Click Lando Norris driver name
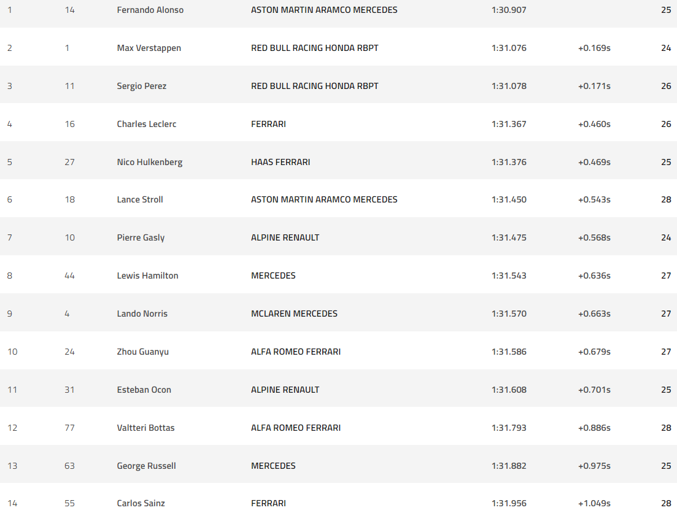Image resolution: width=677 pixels, height=513 pixels. click(x=142, y=314)
